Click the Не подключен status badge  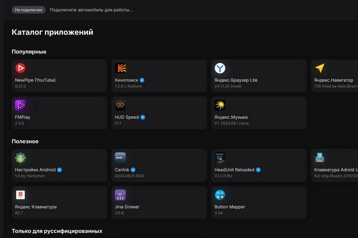(x=29, y=10)
